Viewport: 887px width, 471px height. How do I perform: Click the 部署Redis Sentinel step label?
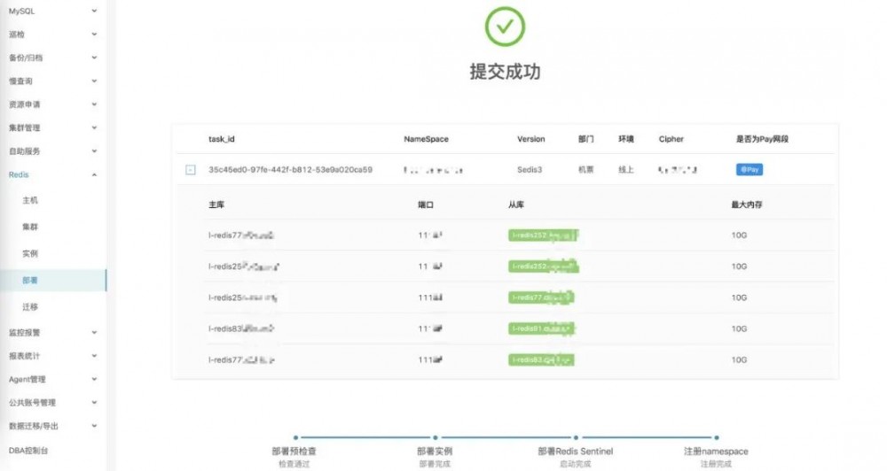[576, 452]
